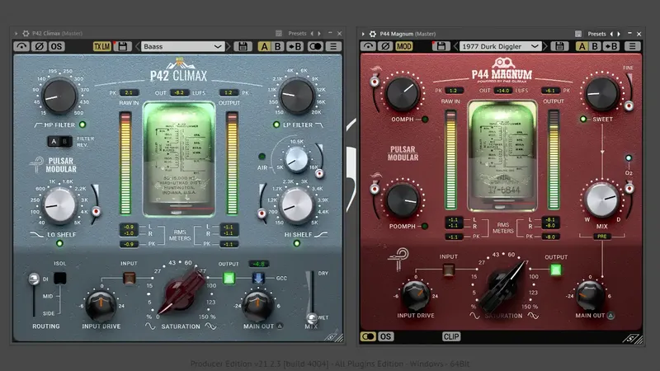Screen dimensions: 660x371
Task: Click the CLIP button in P44 Magnum footer
Action: (451, 336)
